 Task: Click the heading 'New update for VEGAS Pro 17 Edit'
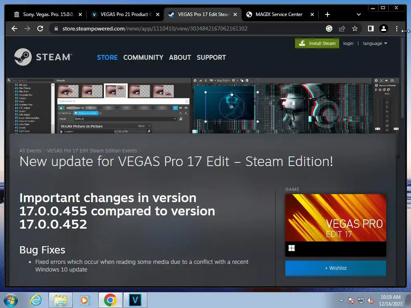176,161
